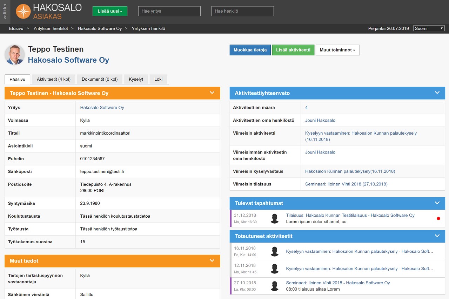Viewport: 449px width, 299px height.
Task: Click Sähköinen viestintä value Sallittu
Action: click(87, 294)
